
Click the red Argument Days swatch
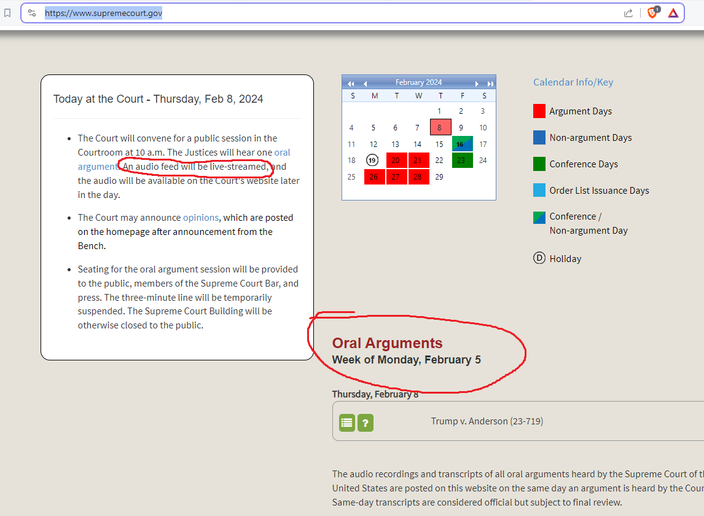pos(539,111)
